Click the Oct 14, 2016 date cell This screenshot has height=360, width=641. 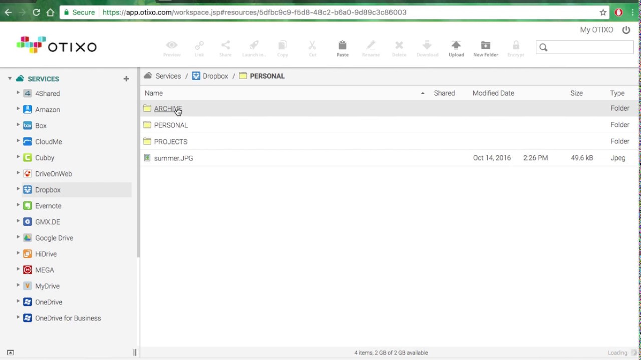492,158
